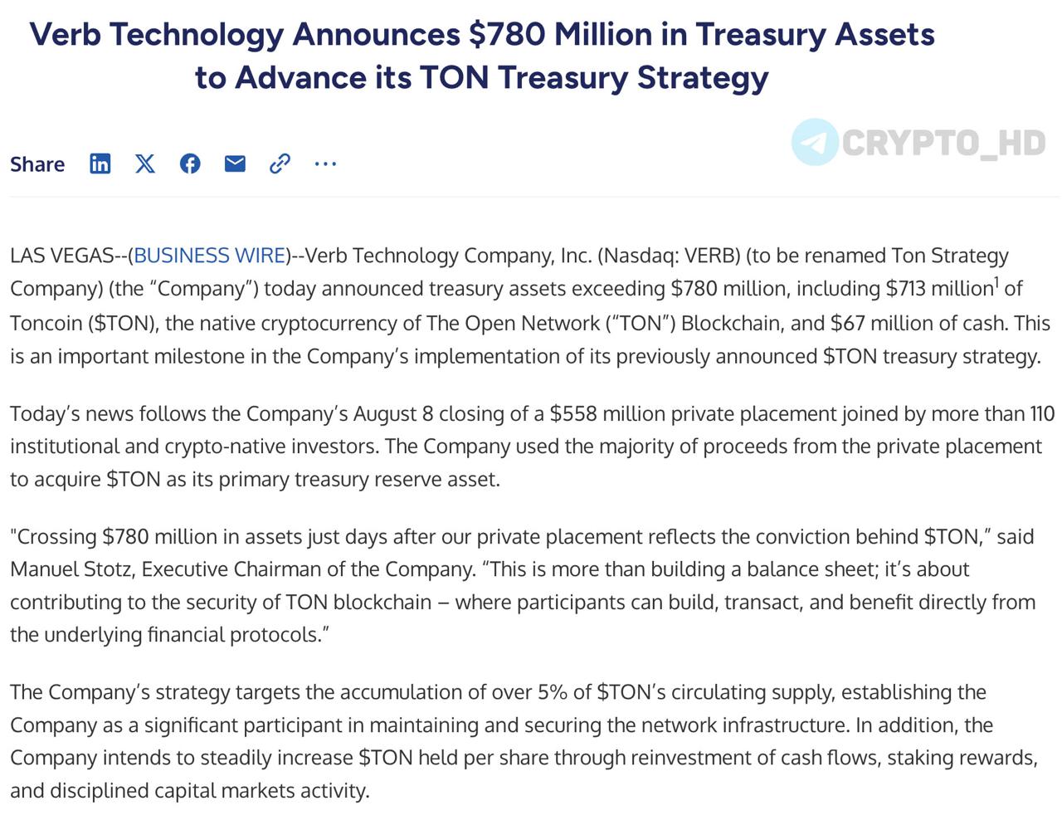
Task: Share the article by email
Action: point(235,164)
